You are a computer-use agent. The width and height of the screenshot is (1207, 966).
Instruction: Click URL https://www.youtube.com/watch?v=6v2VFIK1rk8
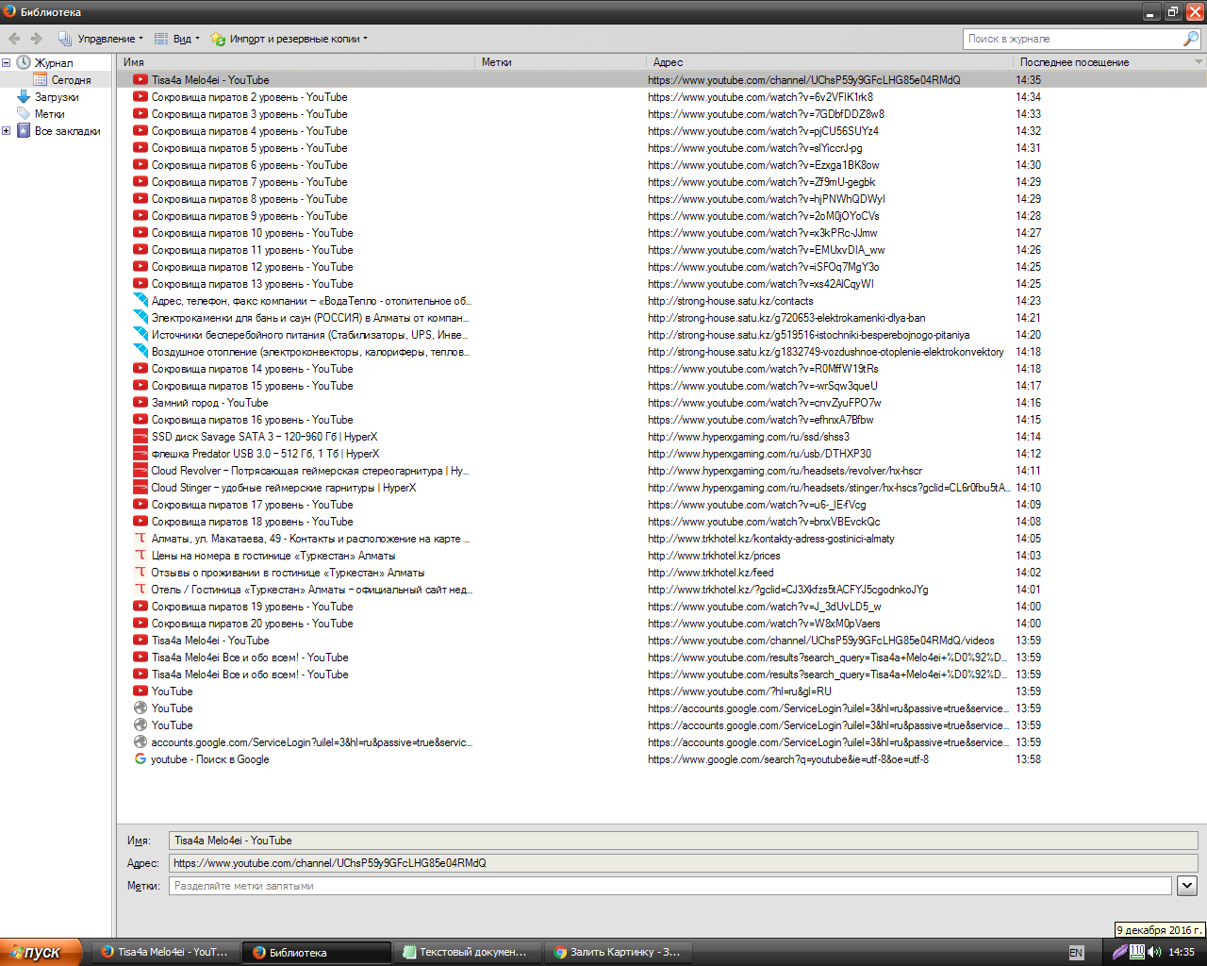(760, 97)
